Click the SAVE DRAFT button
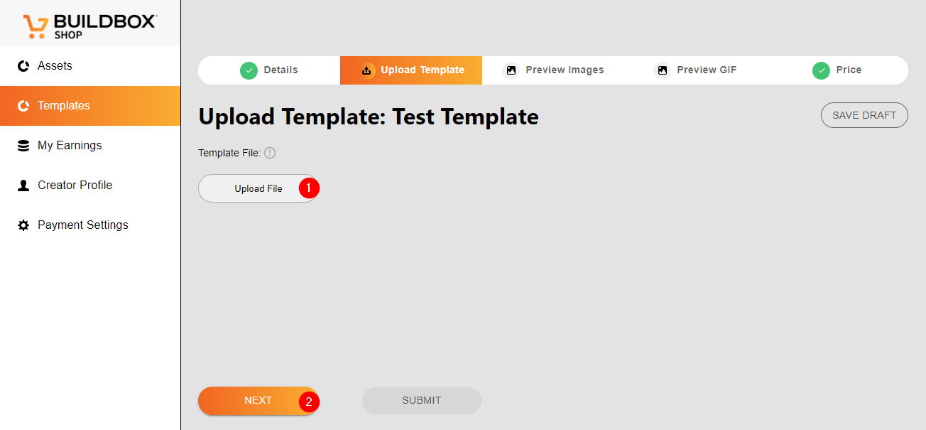The height and width of the screenshot is (430, 926). point(864,115)
